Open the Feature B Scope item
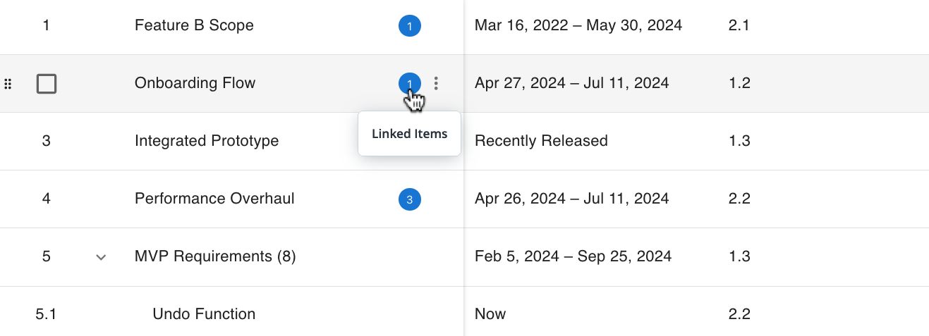 [194, 26]
